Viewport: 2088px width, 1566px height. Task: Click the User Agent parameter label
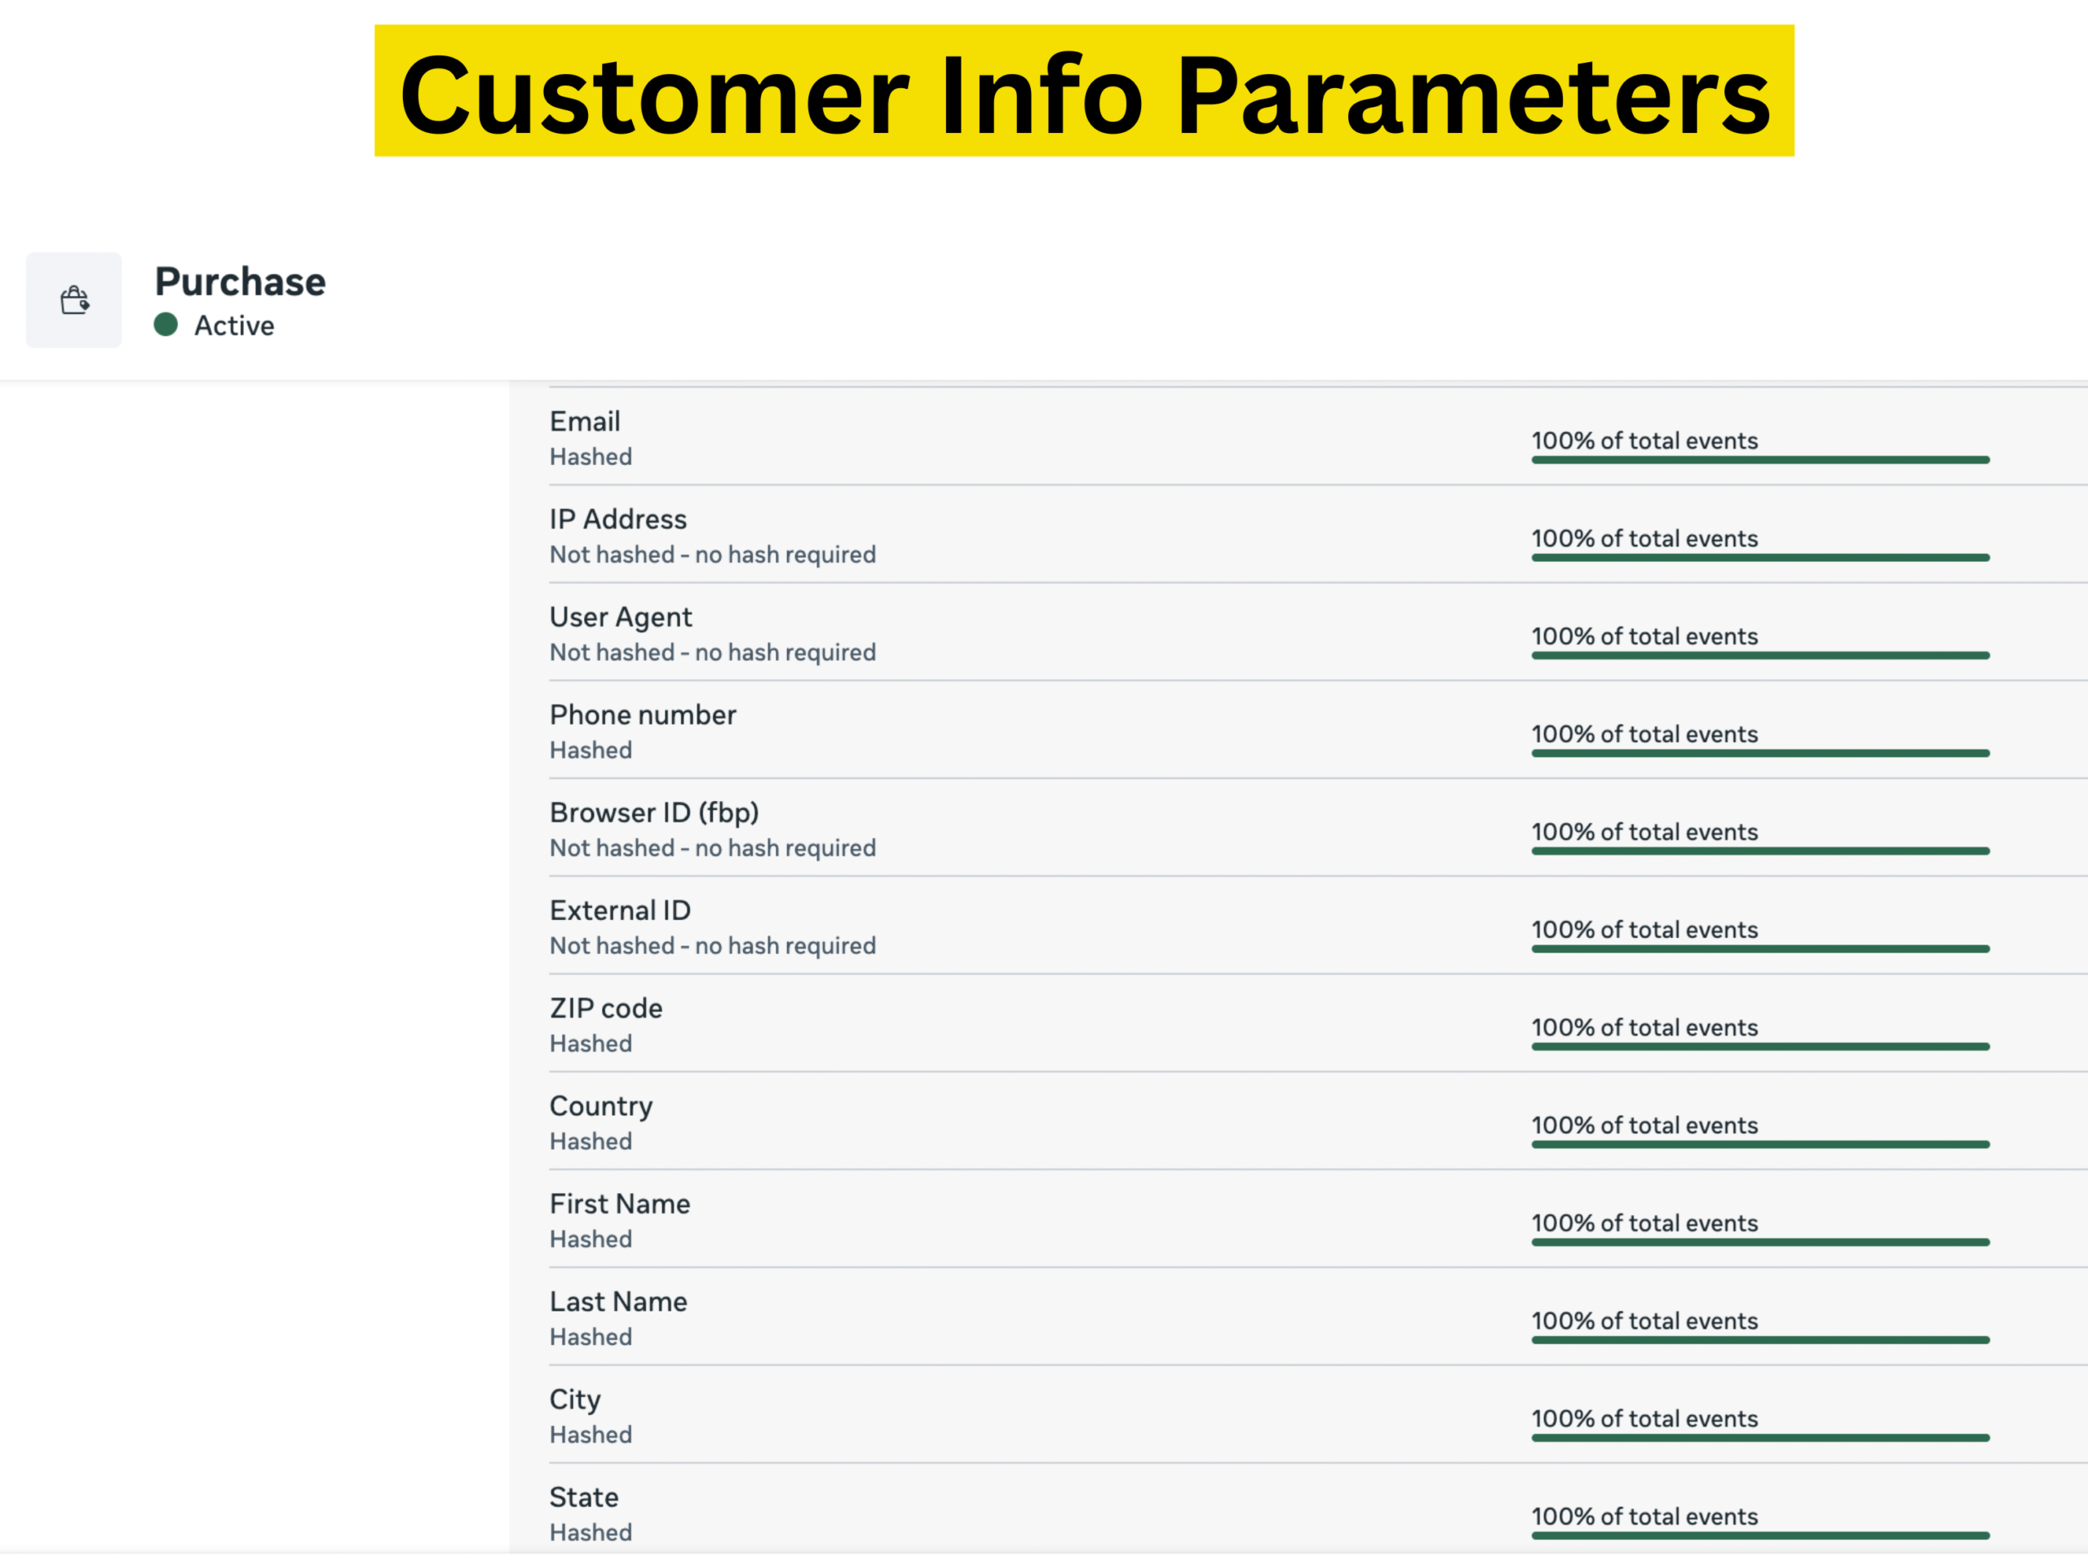pos(620,617)
